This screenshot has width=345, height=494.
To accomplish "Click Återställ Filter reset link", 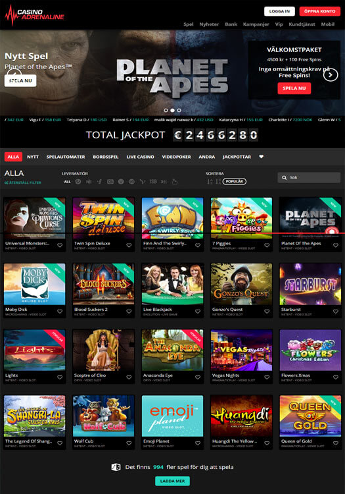I will tap(23, 182).
